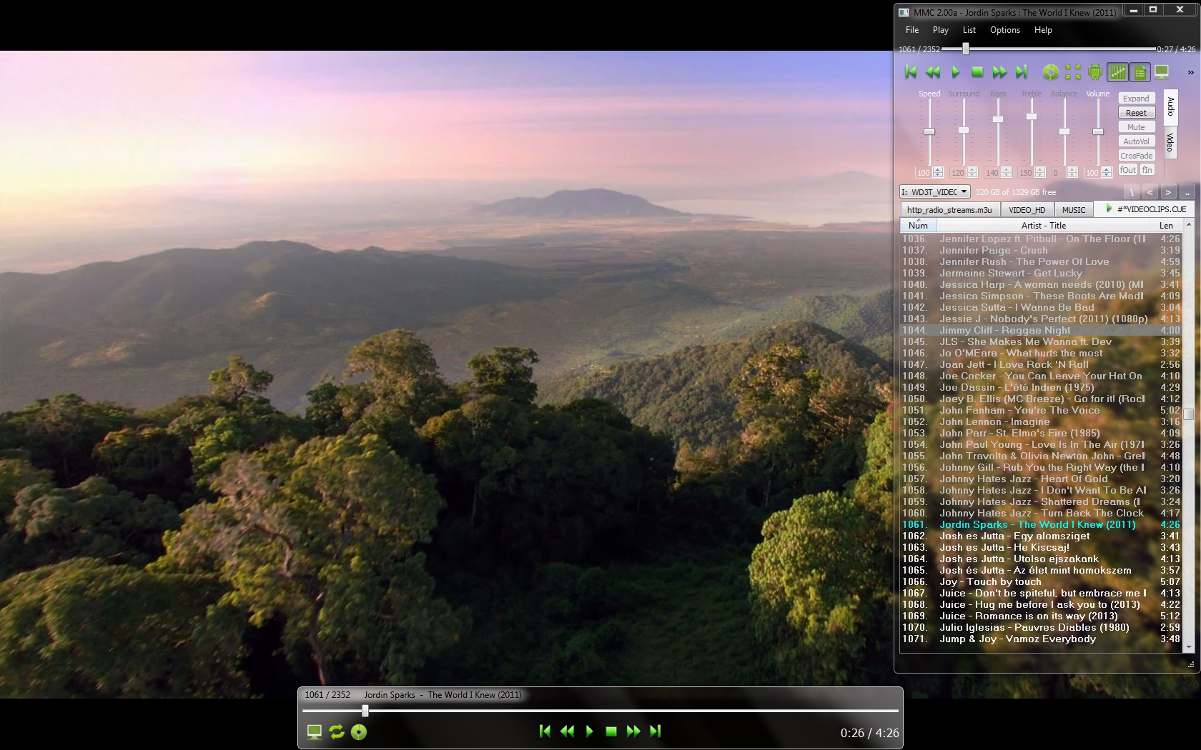Click the fullscreen arrows icon in the toolbar

click(x=1072, y=72)
